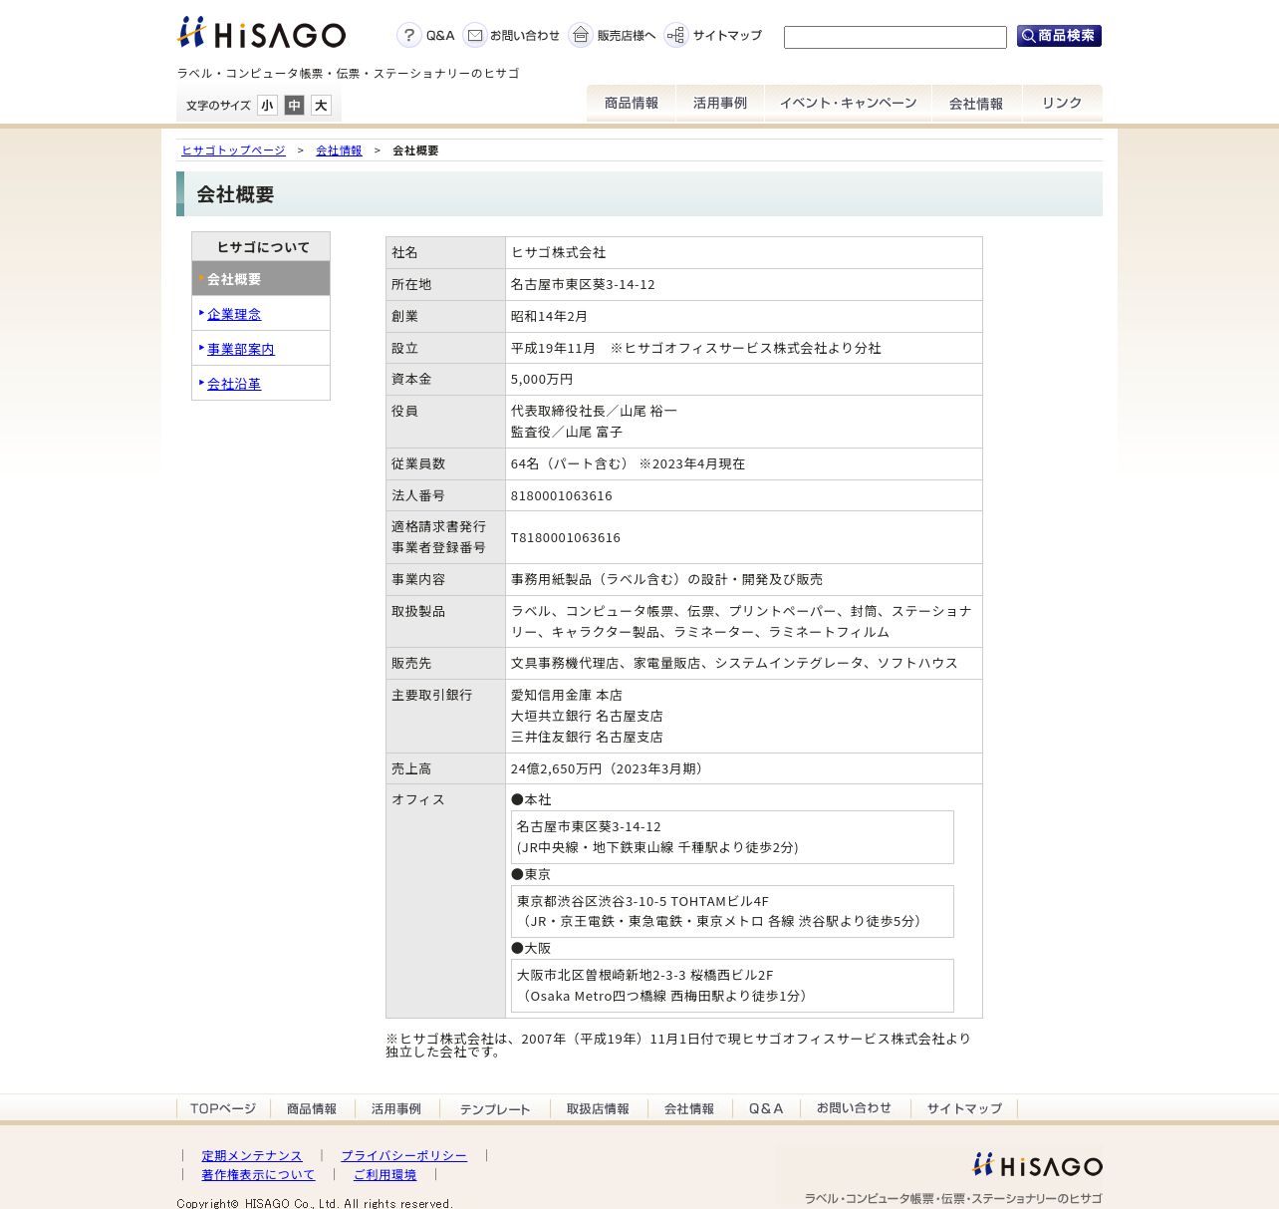Click the HISAGO logo in the footer
Viewport: 1279px width, 1209px height.
(1037, 1165)
